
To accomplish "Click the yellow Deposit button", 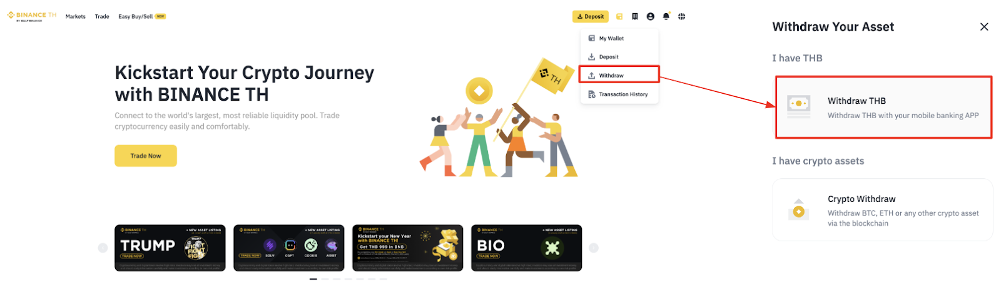I will [x=591, y=17].
